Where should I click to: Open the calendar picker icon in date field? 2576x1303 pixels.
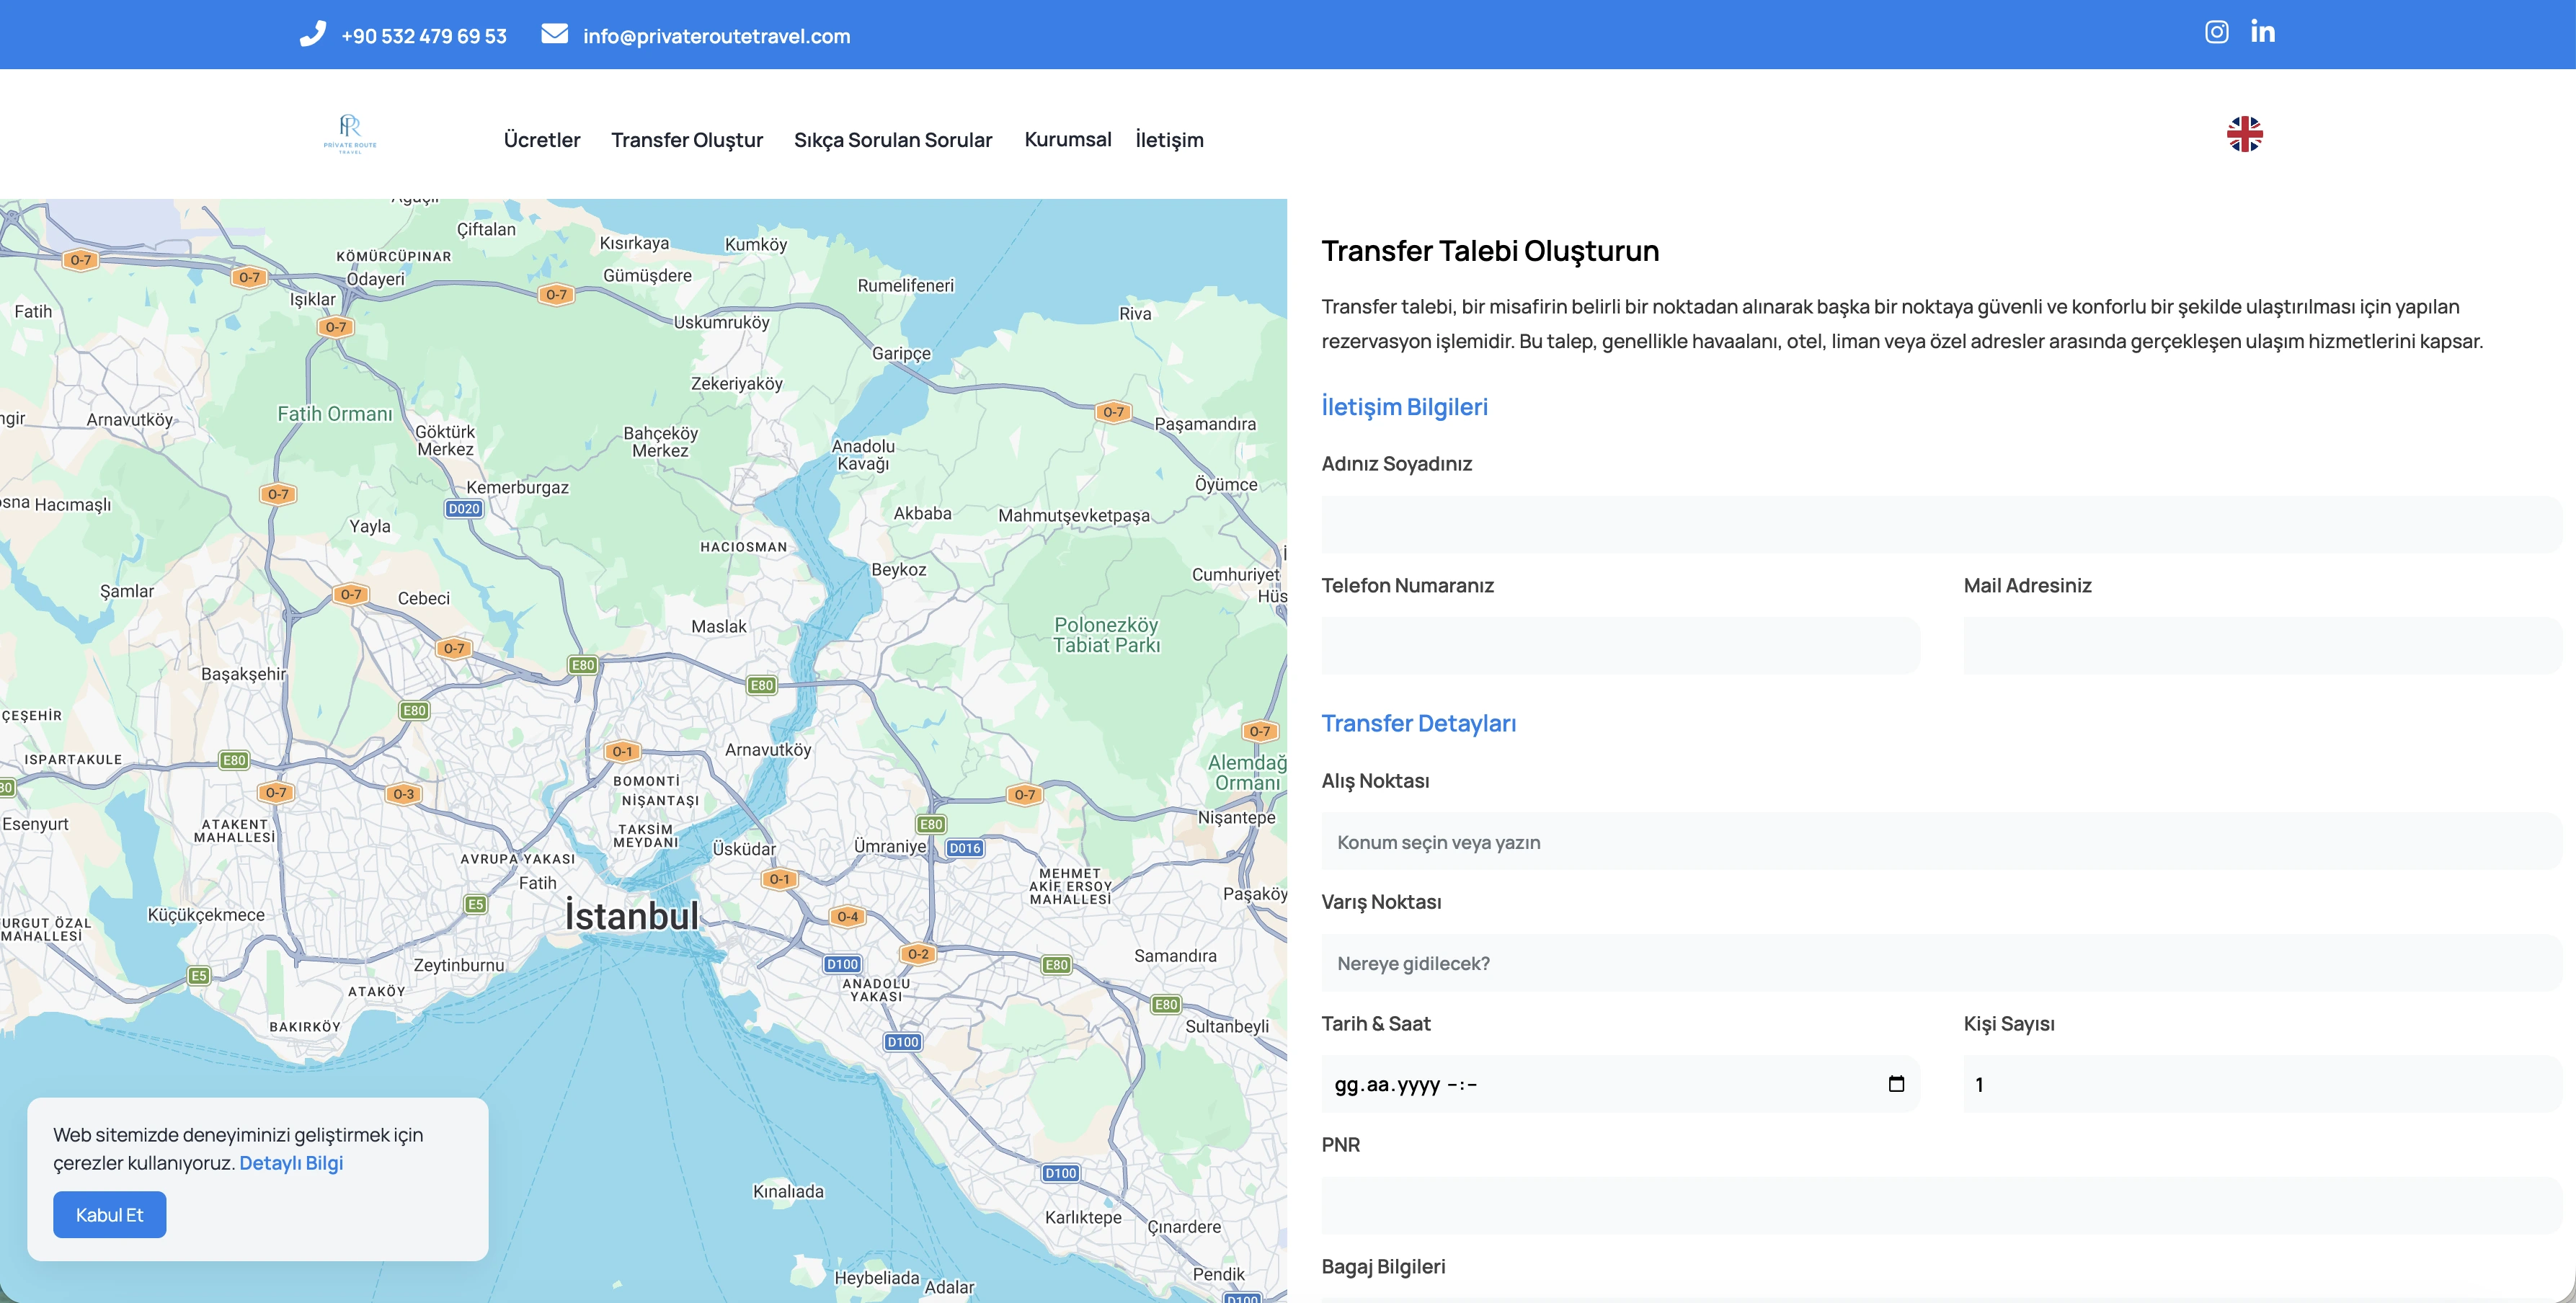(x=1895, y=1084)
